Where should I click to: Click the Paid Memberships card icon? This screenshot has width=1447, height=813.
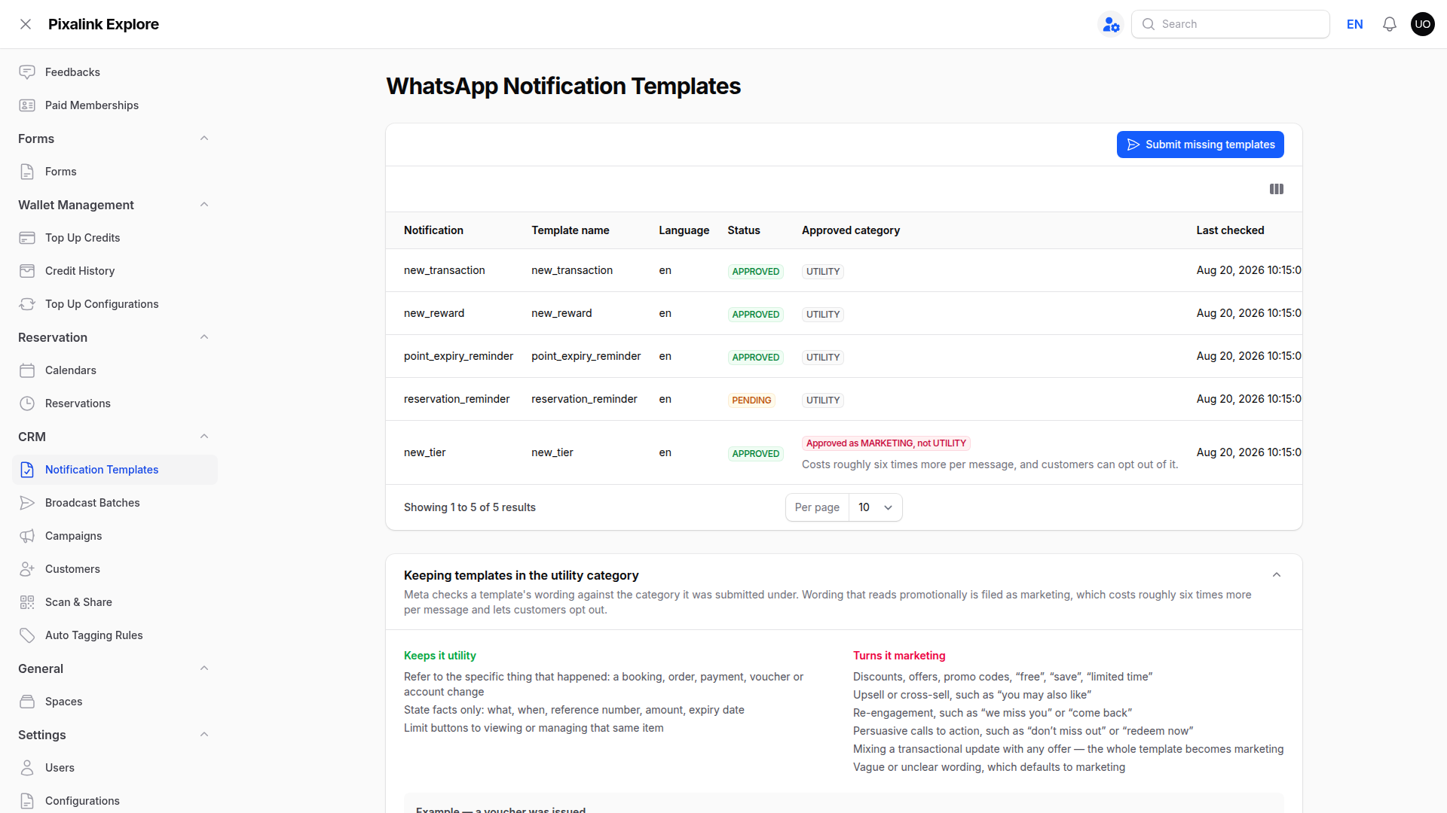point(27,105)
